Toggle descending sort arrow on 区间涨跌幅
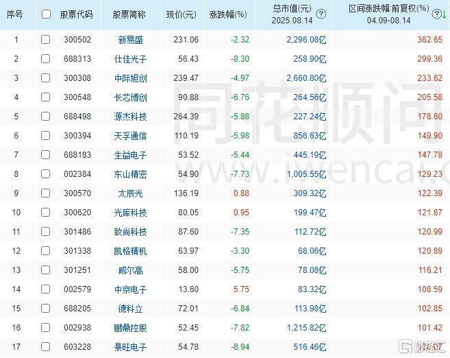The image size is (450, 358). 445,14
